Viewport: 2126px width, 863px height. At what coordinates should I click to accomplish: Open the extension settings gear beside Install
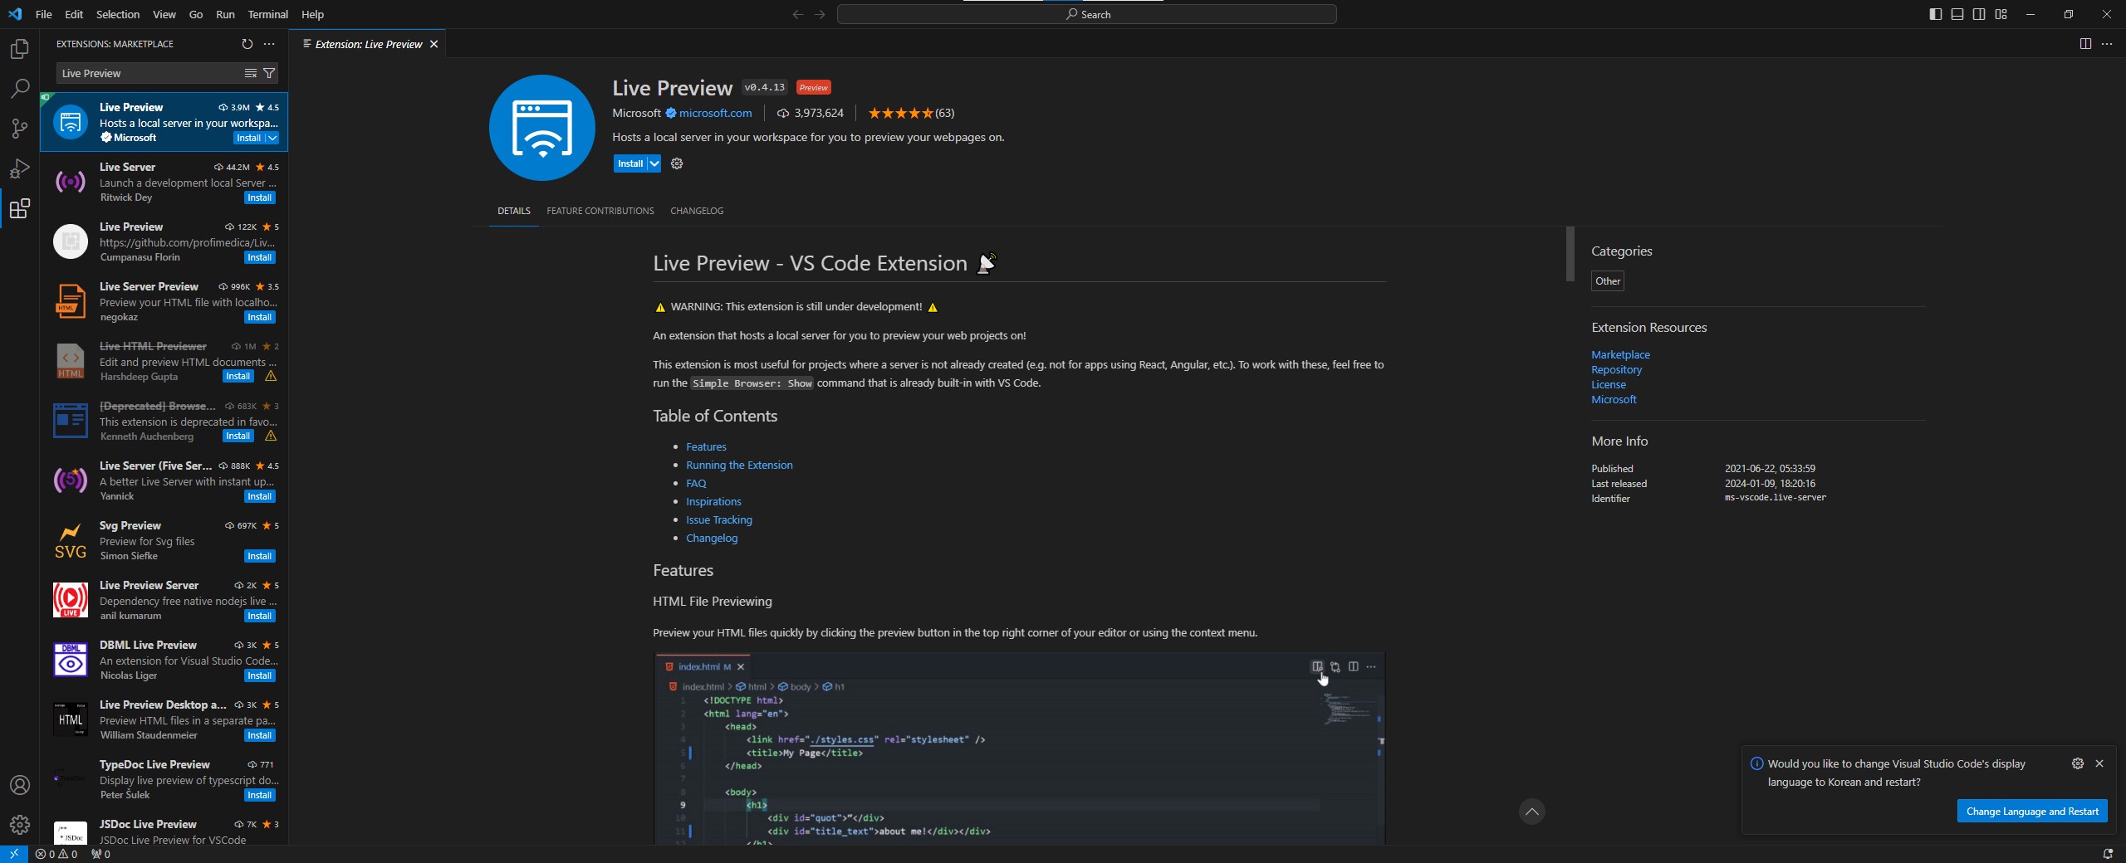click(x=676, y=163)
